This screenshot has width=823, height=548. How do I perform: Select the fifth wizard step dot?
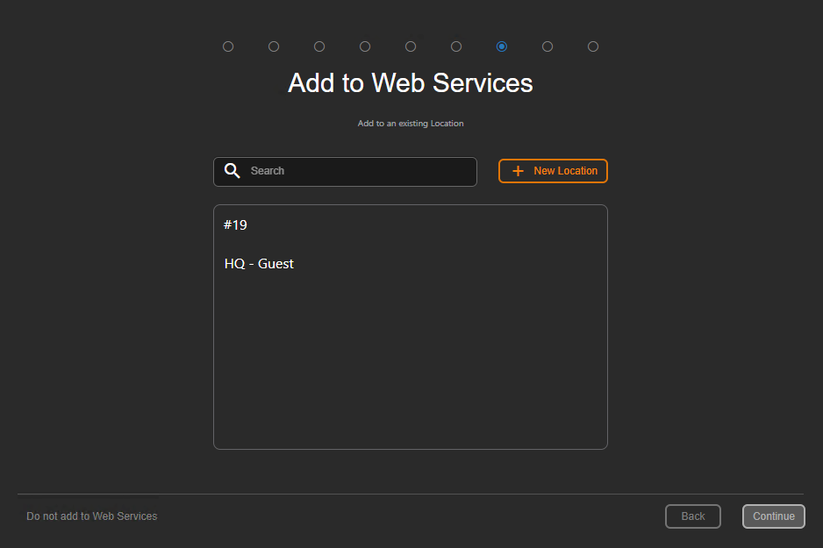pos(411,46)
